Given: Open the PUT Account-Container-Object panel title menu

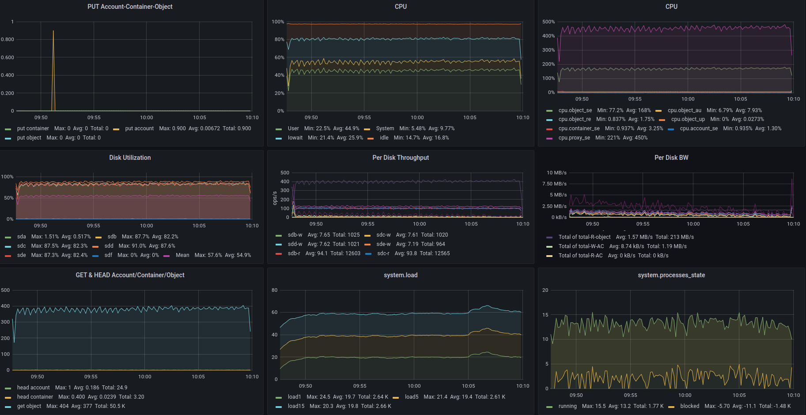Looking at the screenshot, I should pyautogui.click(x=130, y=7).
